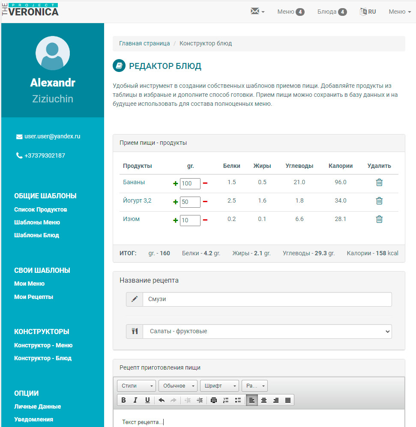The height and width of the screenshot is (427, 416).
Task: Click the undo arrow in editor toolbar
Action: pyautogui.click(x=162, y=400)
